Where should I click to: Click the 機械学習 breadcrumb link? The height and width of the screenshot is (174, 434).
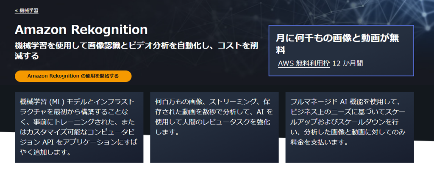29,11
